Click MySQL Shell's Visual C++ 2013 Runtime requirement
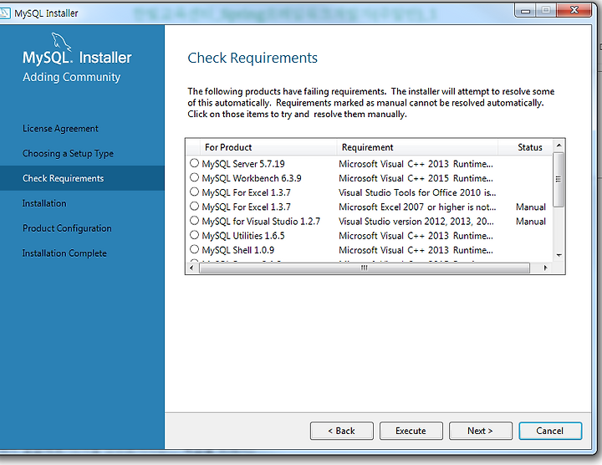 point(416,250)
